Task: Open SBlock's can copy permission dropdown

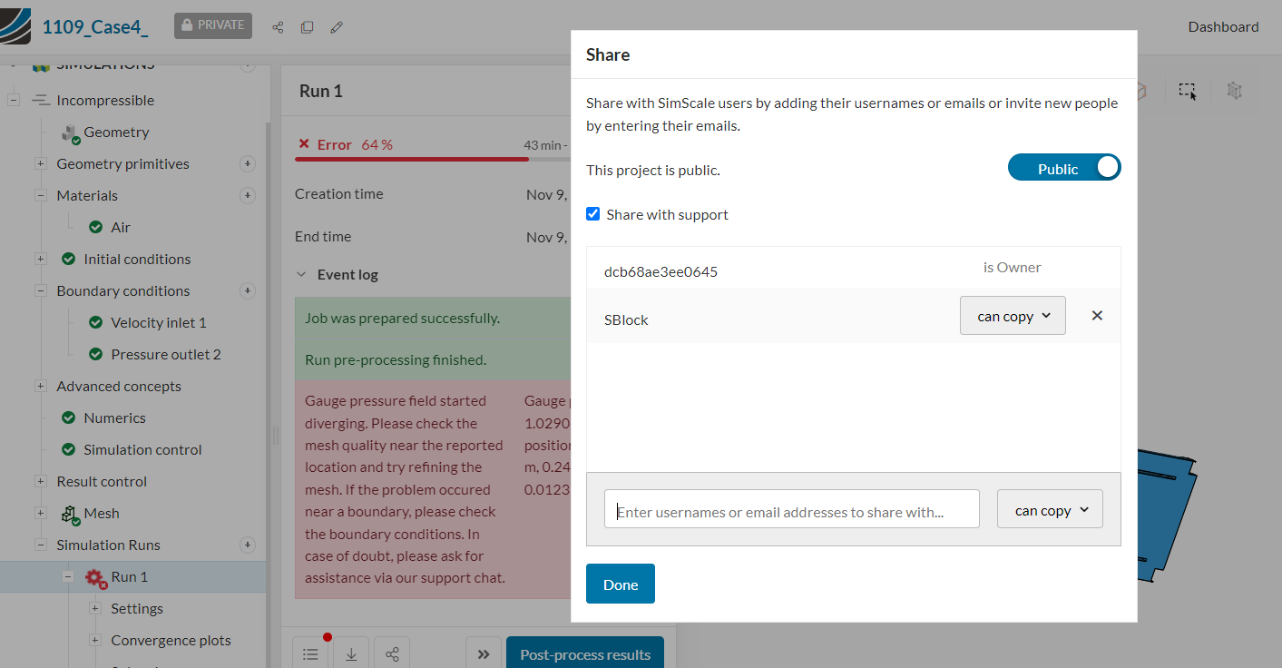Action: (x=1013, y=316)
